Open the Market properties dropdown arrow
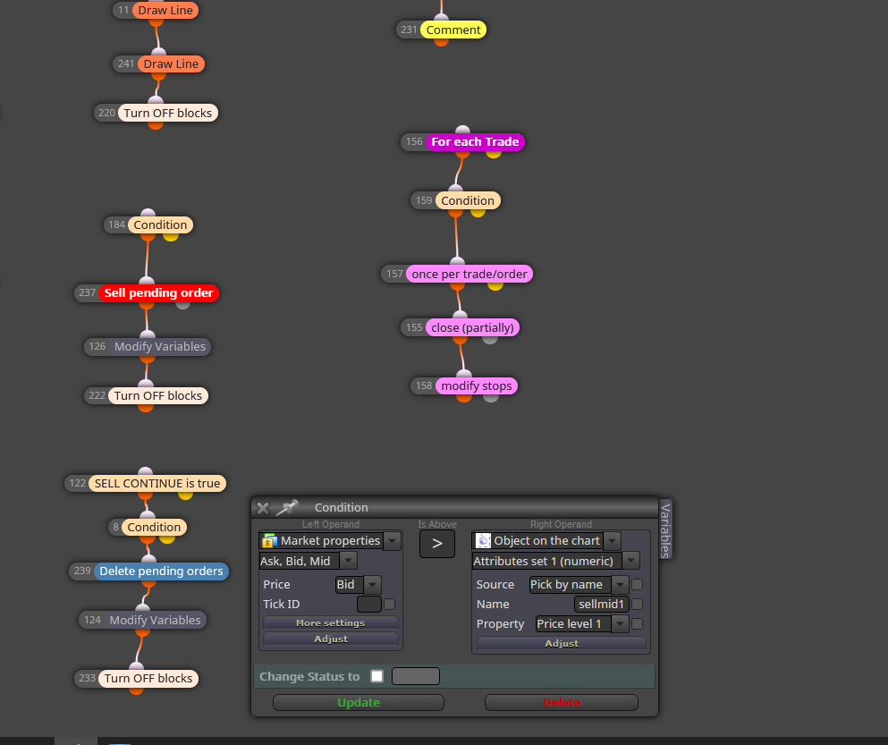Screen dimensions: 888x745 tap(393, 541)
